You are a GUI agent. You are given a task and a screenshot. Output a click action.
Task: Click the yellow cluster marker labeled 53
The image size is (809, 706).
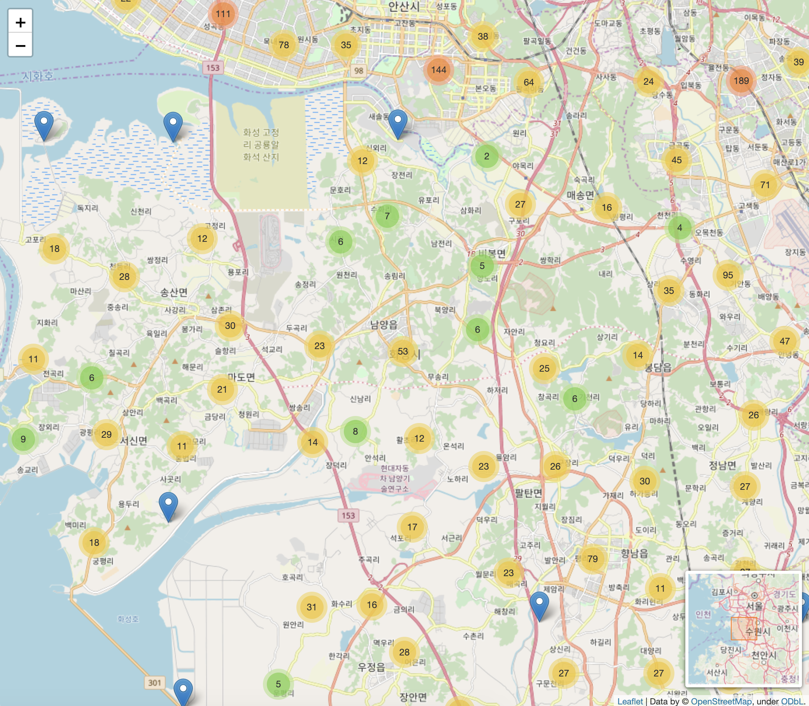[402, 351]
